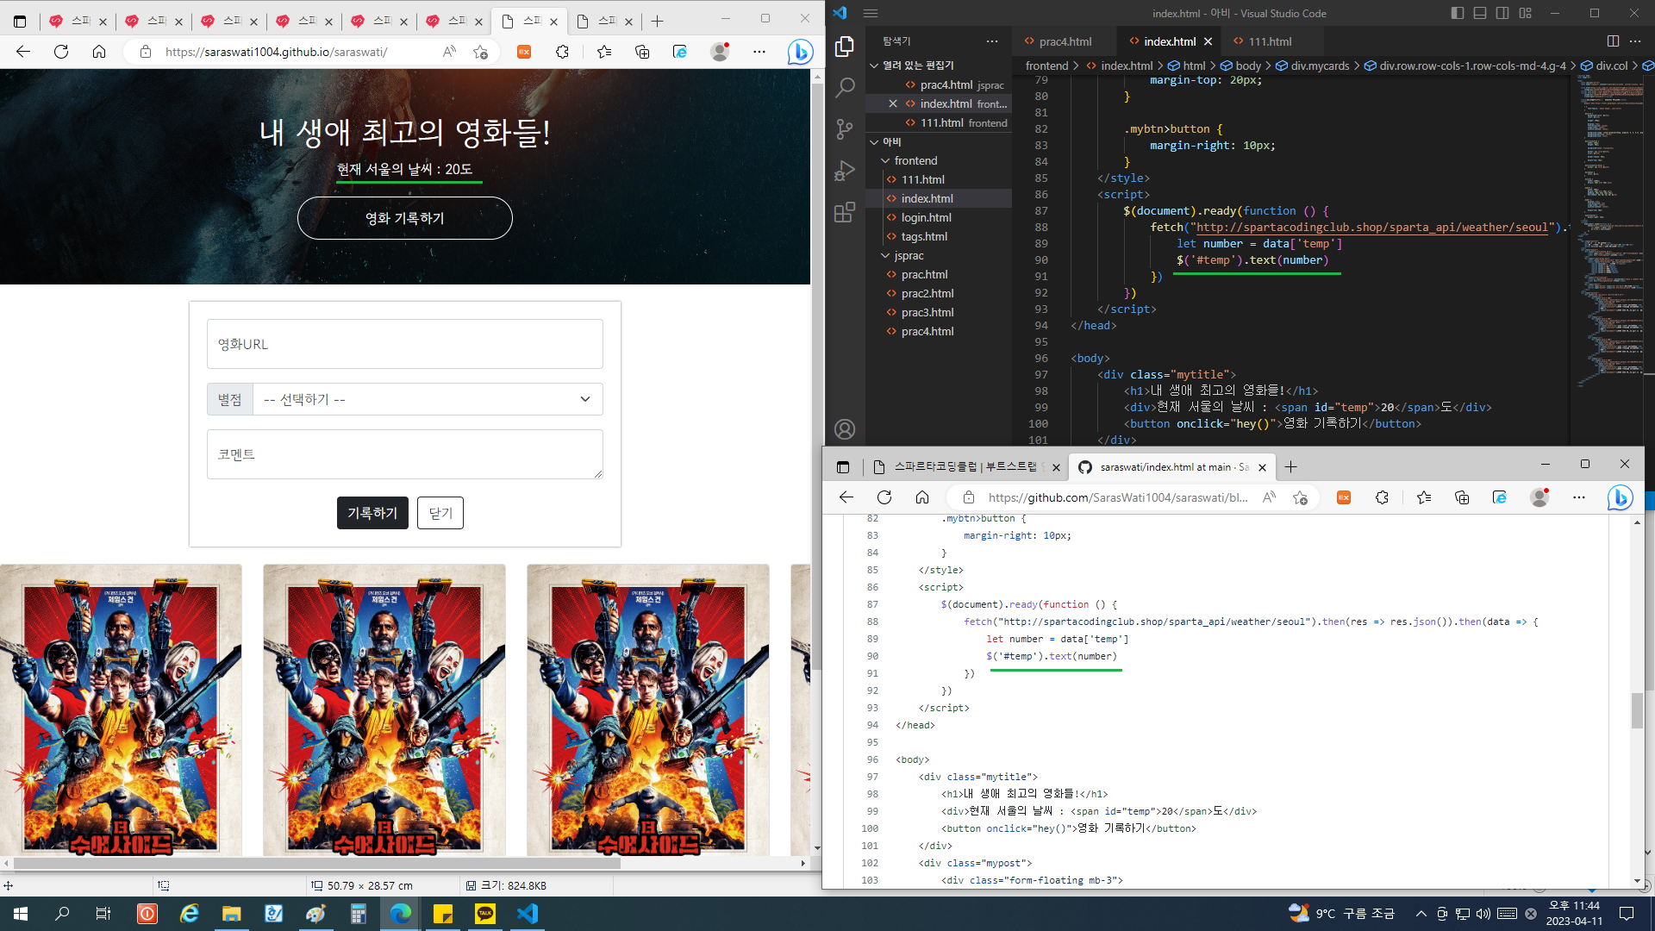Open settings and more in top-left browser
The image size is (1655, 931).
pyautogui.click(x=759, y=52)
